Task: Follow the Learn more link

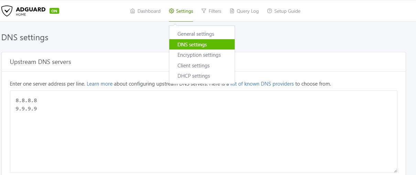Action: click(x=99, y=84)
